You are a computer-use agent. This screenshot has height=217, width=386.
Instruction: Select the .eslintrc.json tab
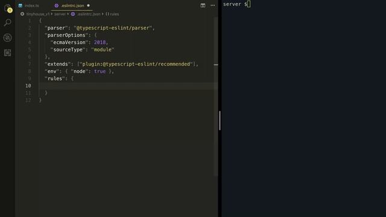(72, 5)
